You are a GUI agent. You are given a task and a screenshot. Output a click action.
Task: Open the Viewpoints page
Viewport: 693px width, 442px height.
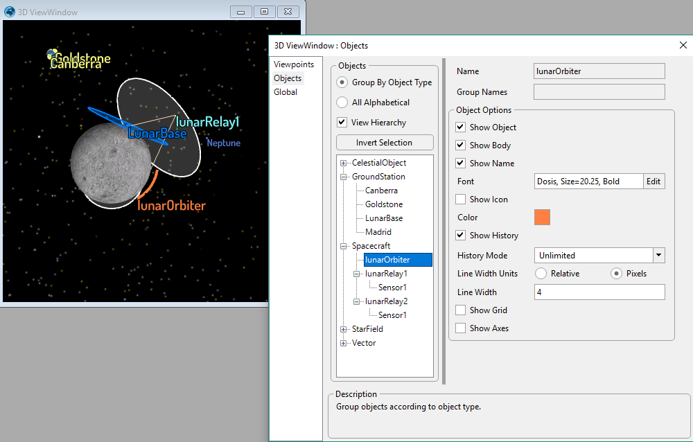(294, 64)
